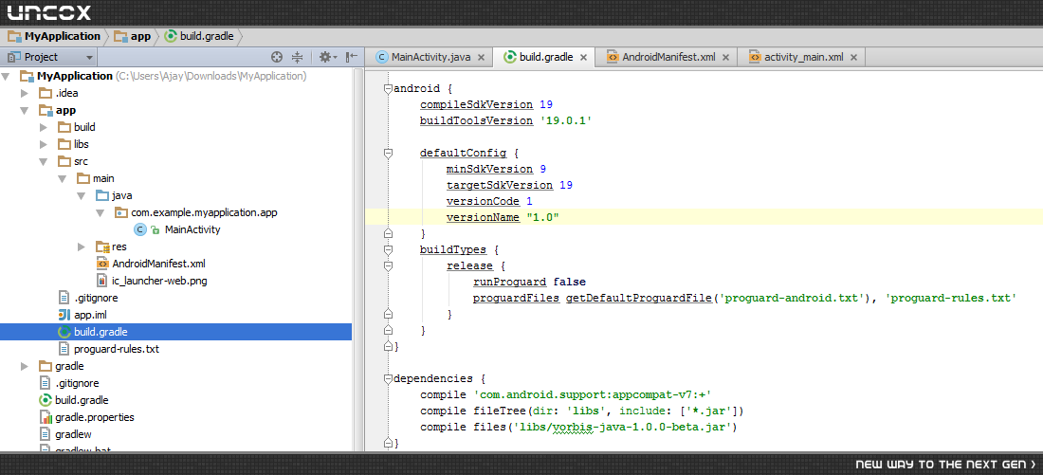Fold the defaultConfig block
1043x475 pixels.
coord(388,153)
